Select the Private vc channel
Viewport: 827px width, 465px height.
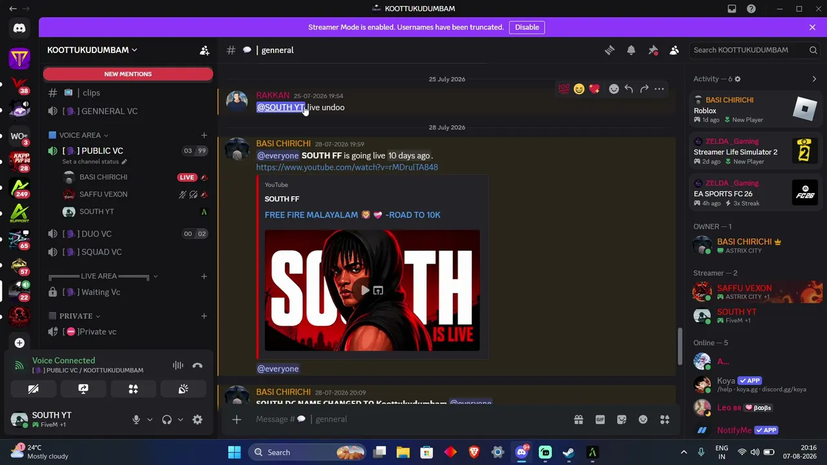pyautogui.click(x=128, y=332)
